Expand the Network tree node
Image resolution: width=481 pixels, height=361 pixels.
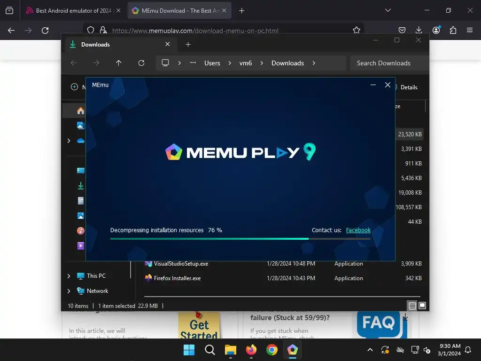coord(69,291)
